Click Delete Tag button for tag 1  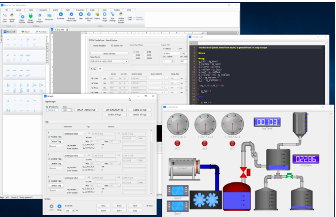point(56,142)
